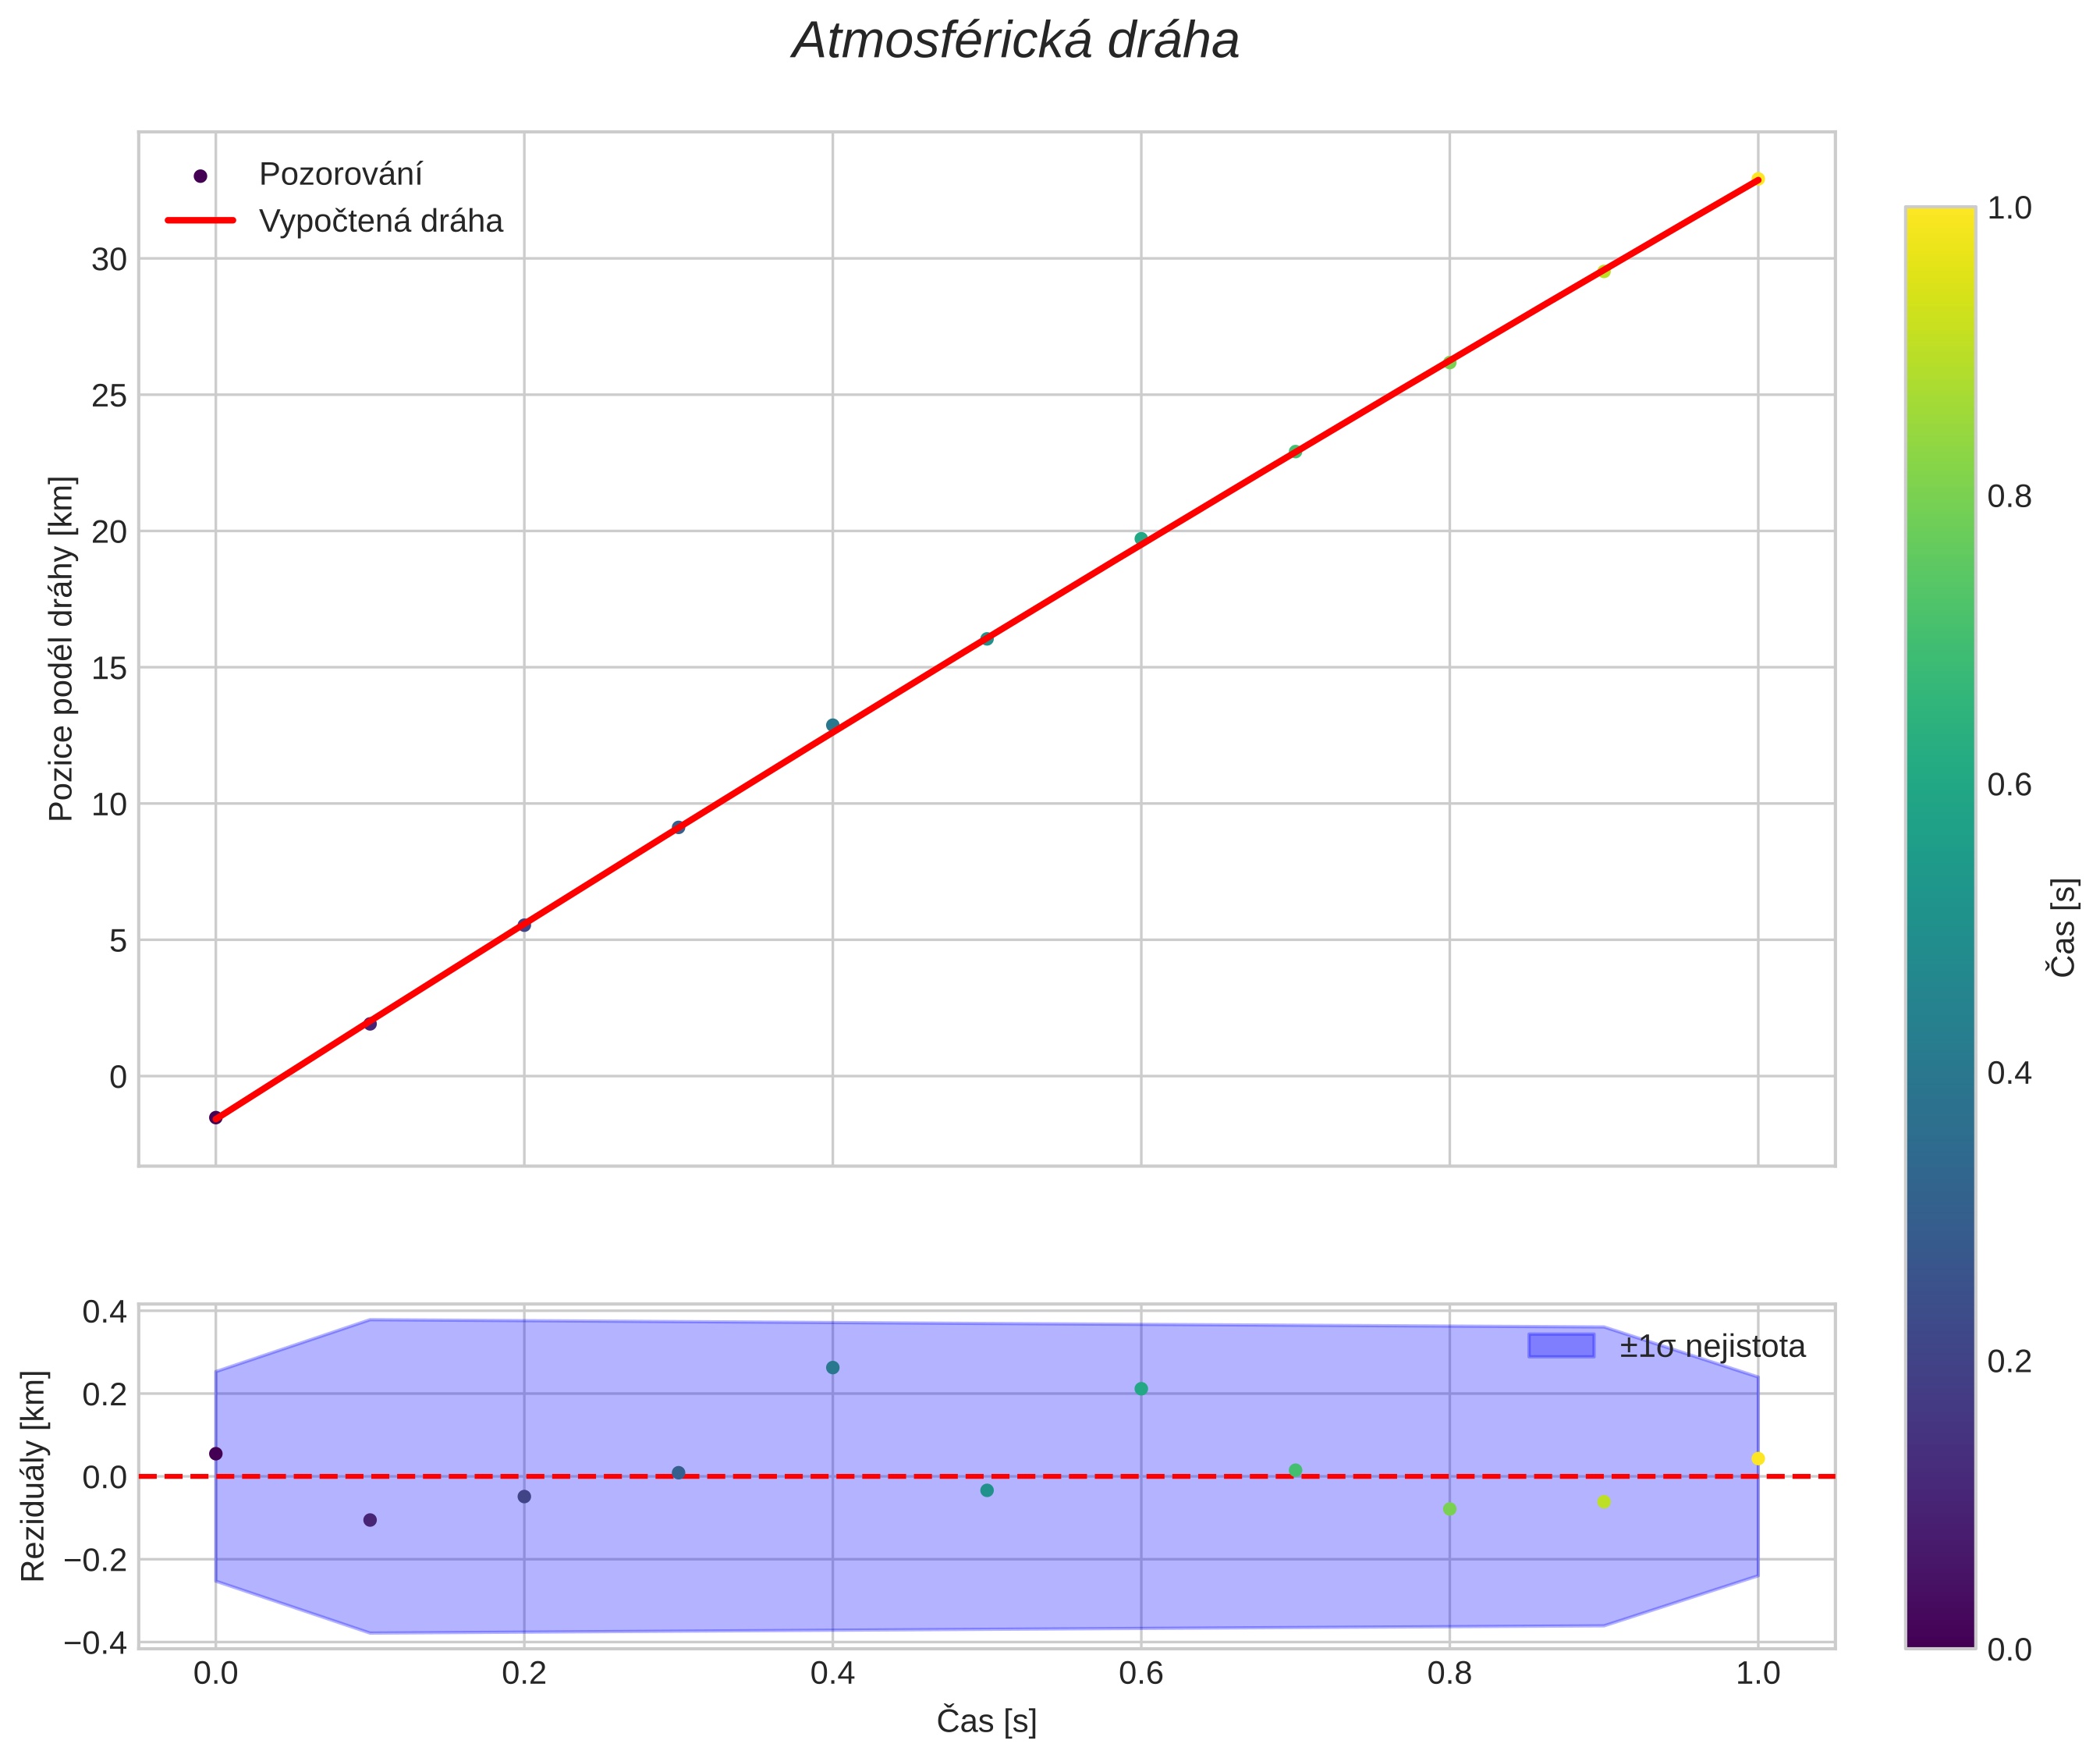Screen dimensions: 2100x1758
Task: Click the Čas [s] colorbar label
Action: coord(2064,927)
